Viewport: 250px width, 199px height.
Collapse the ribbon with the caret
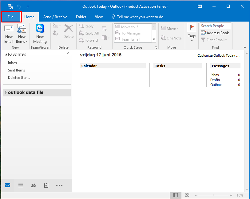245,48
